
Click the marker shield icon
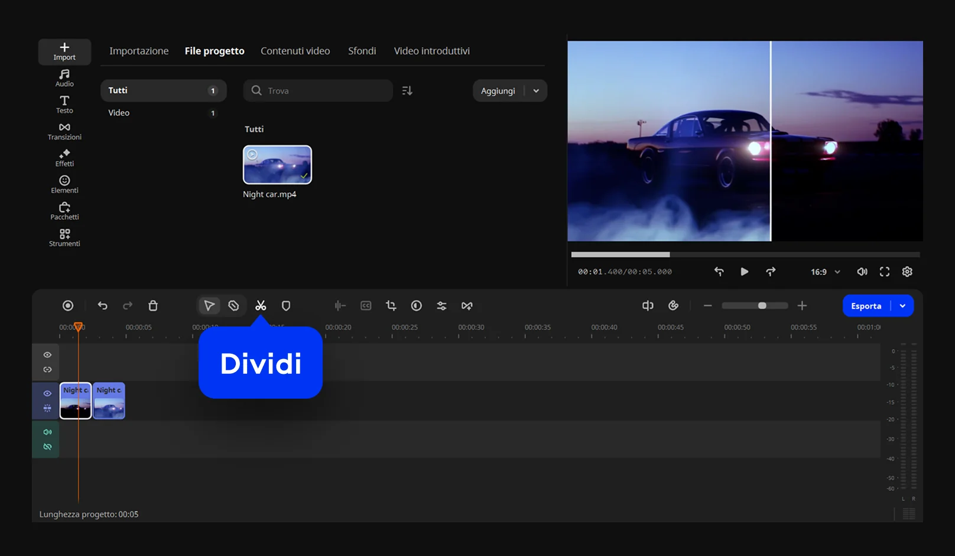click(x=286, y=306)
